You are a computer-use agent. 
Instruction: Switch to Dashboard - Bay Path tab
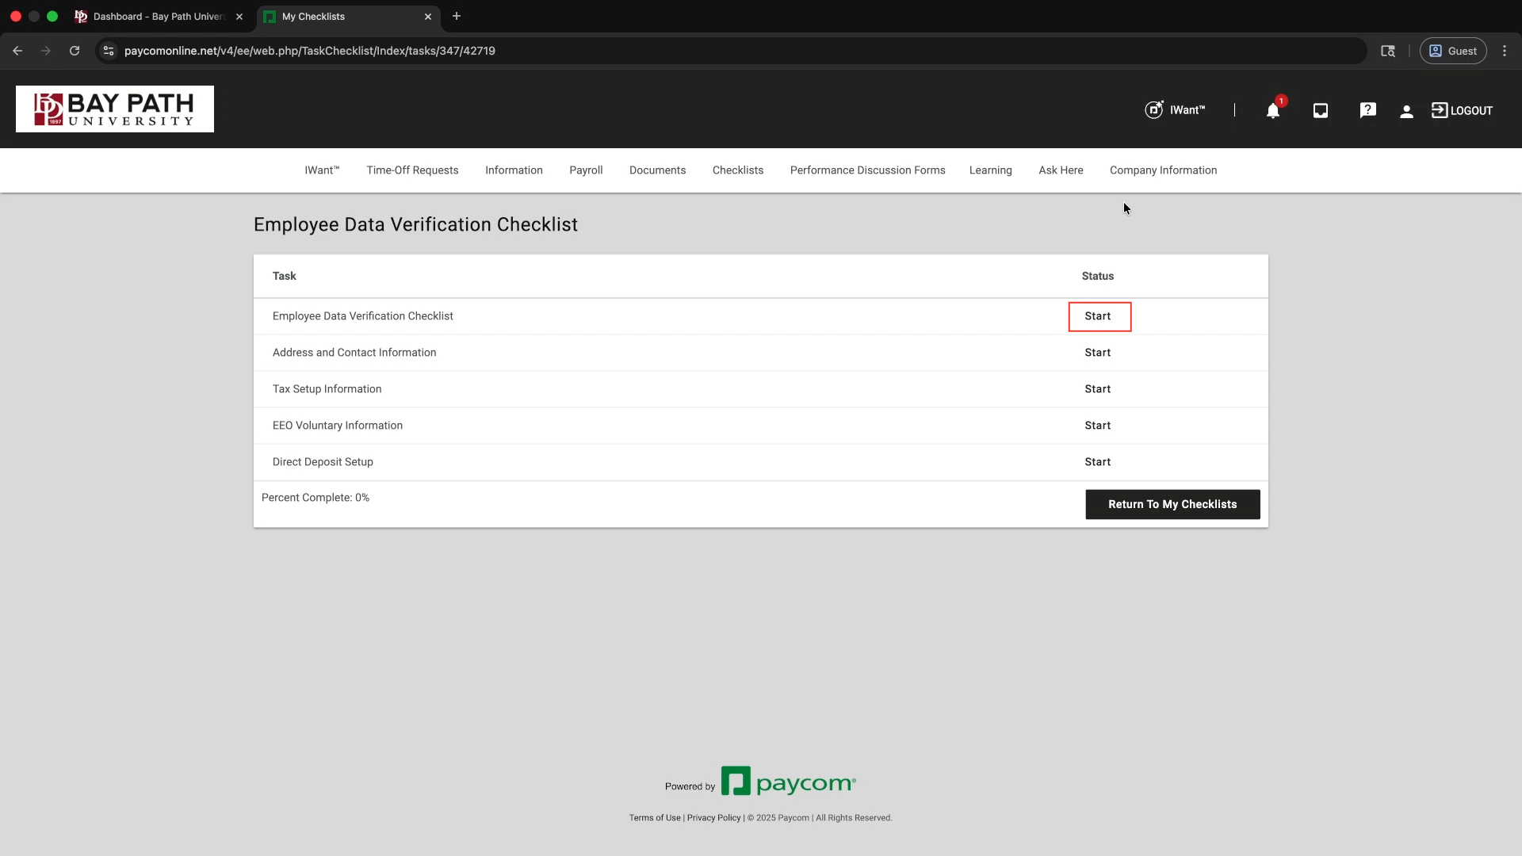coord(159,17)
